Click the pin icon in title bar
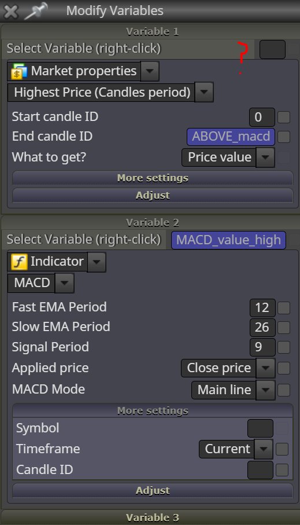The image size is (300, 525). 36,11
